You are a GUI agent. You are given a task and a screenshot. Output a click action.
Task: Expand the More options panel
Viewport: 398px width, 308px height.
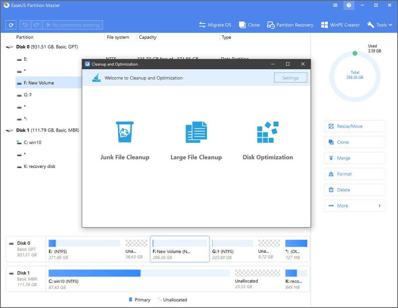click(355, 205)
